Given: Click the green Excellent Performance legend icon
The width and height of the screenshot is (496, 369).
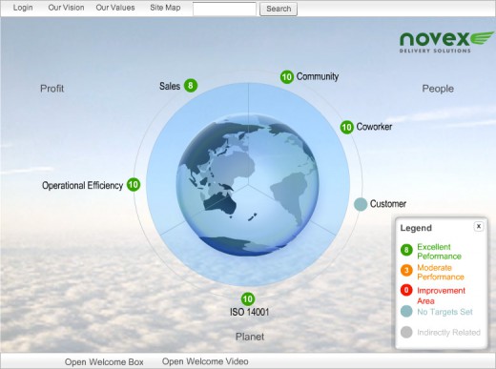Looking at the screenshot, I should pos(406,250).
